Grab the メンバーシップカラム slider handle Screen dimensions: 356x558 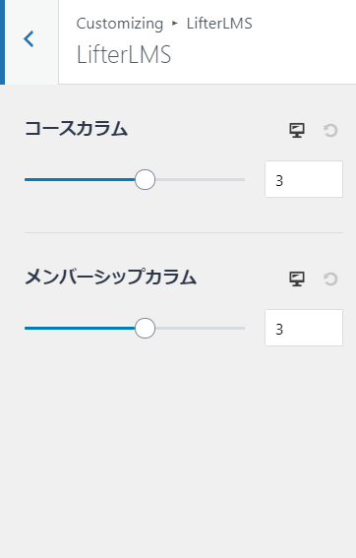pyautogui.click(x=145, y=328)
